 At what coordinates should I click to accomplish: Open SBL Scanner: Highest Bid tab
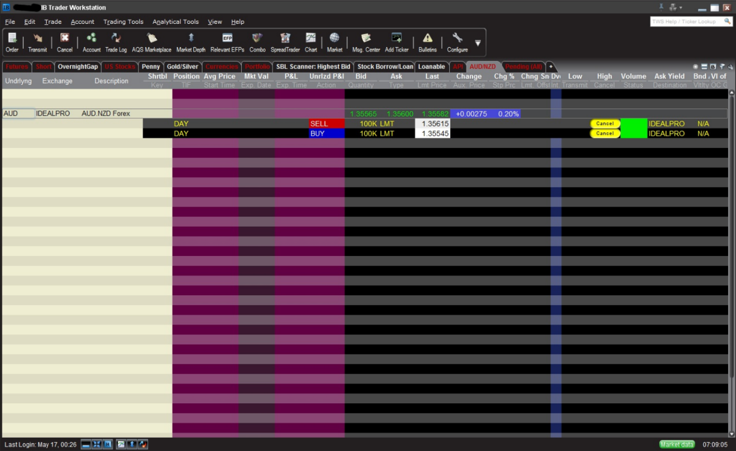pos(313,67)
